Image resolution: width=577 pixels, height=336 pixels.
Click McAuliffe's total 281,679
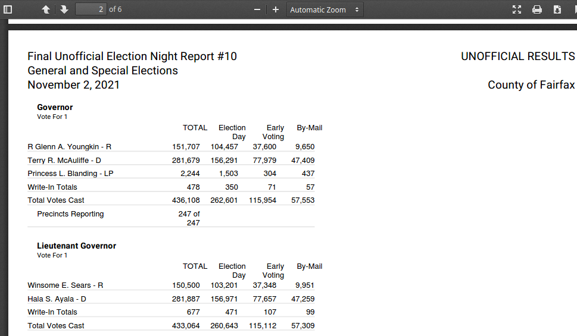(186, 161)
